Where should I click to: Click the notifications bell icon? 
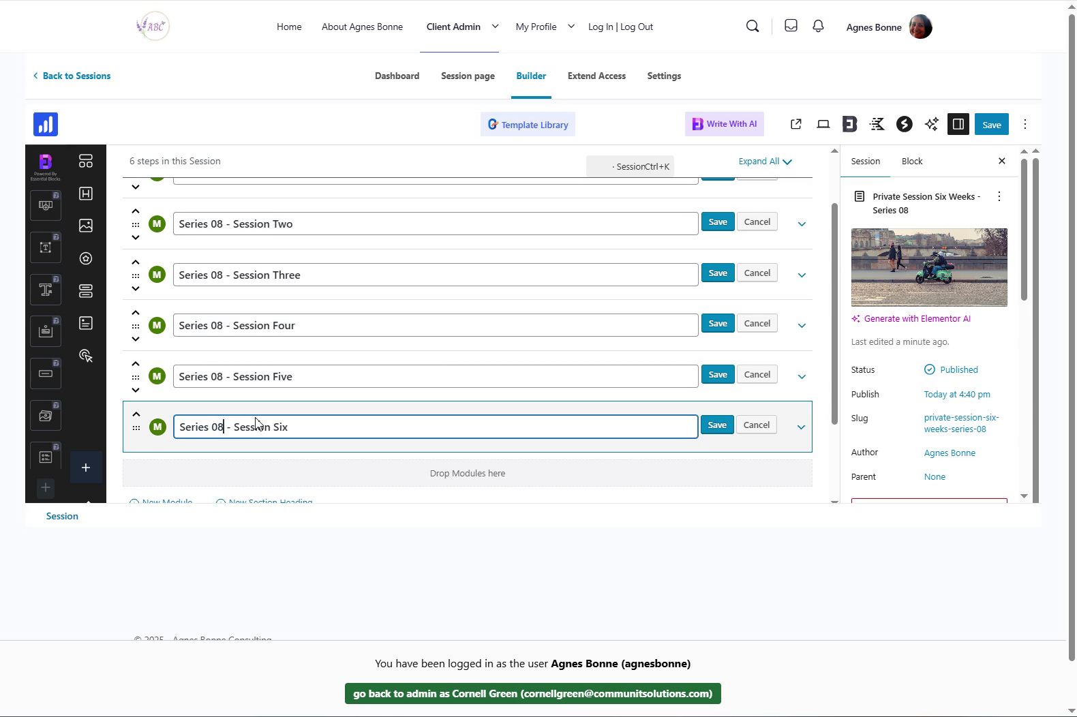pos(818,27)
